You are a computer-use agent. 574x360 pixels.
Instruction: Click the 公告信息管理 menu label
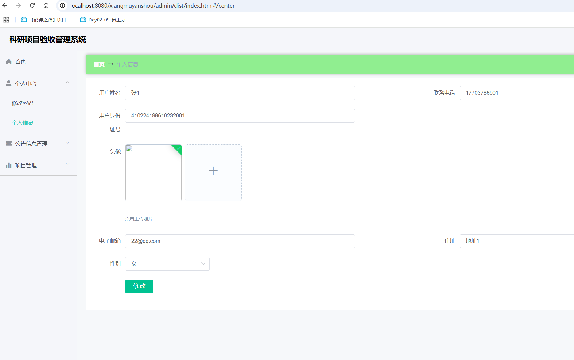click(x=31, y=144)
